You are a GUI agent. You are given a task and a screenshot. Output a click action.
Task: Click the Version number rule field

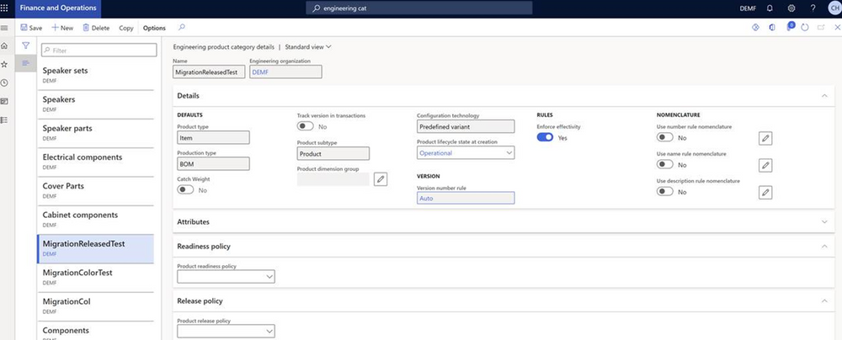point(466,199)
